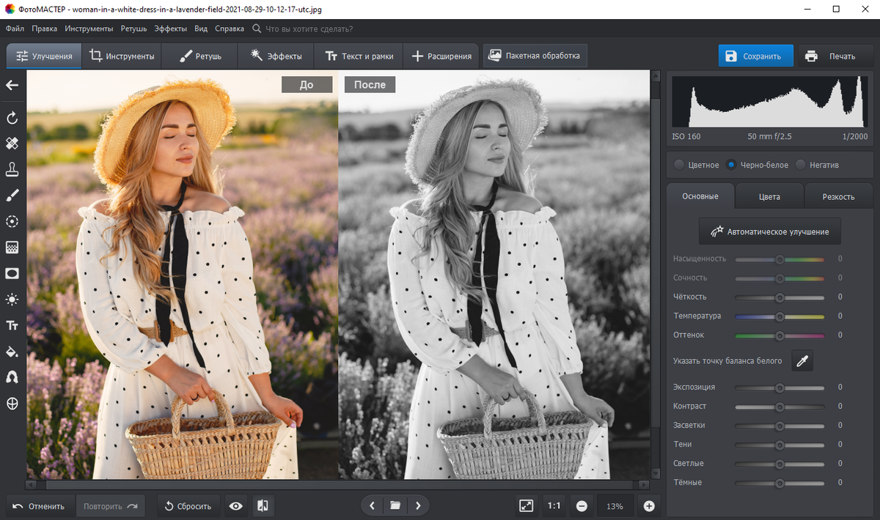Screen dimensions: 880x520
Task: Click the Сбросить reset button
Action: point(188,505)
